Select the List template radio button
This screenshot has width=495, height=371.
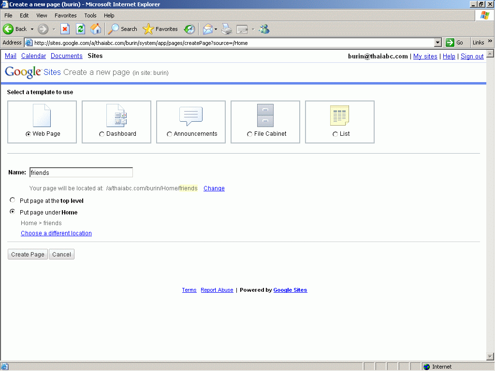[x=335, y=134]
